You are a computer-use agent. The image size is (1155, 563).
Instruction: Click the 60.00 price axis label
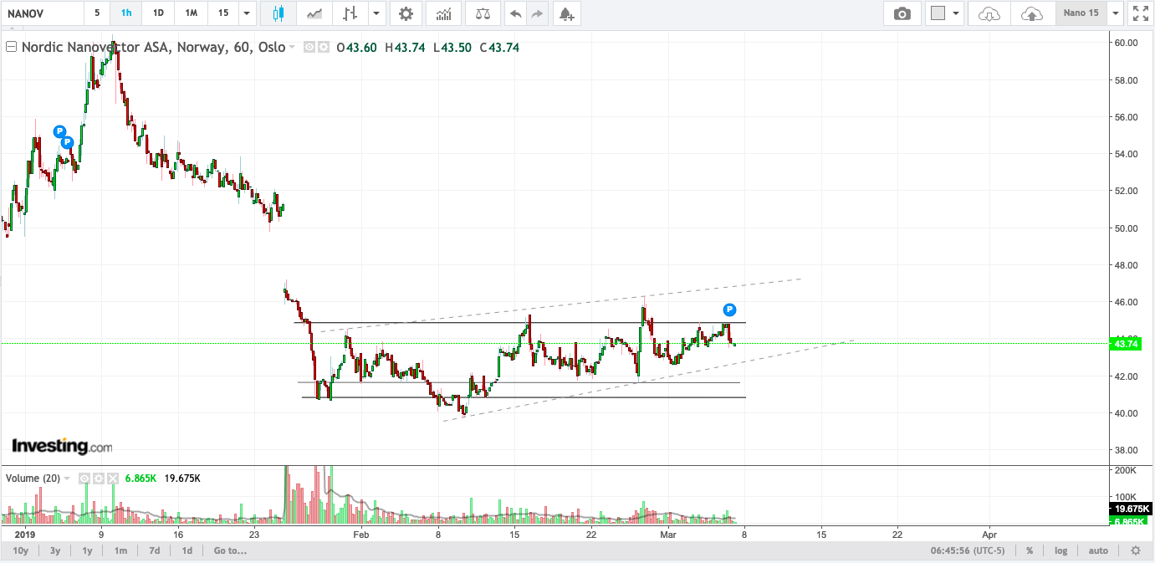(x=1125, y=43)
